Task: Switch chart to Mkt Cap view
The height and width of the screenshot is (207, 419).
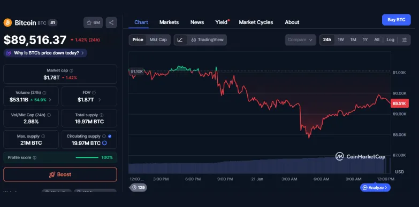Action: 158,39
